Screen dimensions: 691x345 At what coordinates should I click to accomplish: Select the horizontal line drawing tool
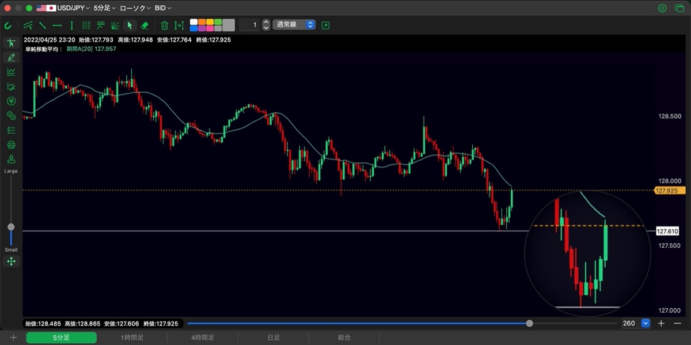tap(57, 25)
